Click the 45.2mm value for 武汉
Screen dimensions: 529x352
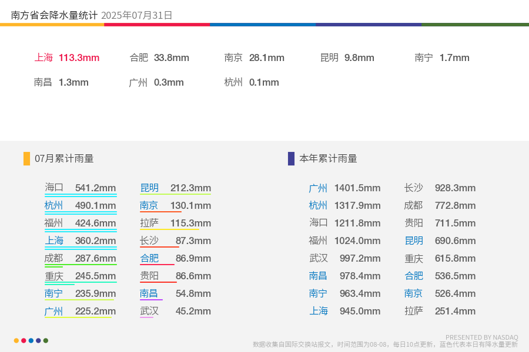(x=193, y=311)
